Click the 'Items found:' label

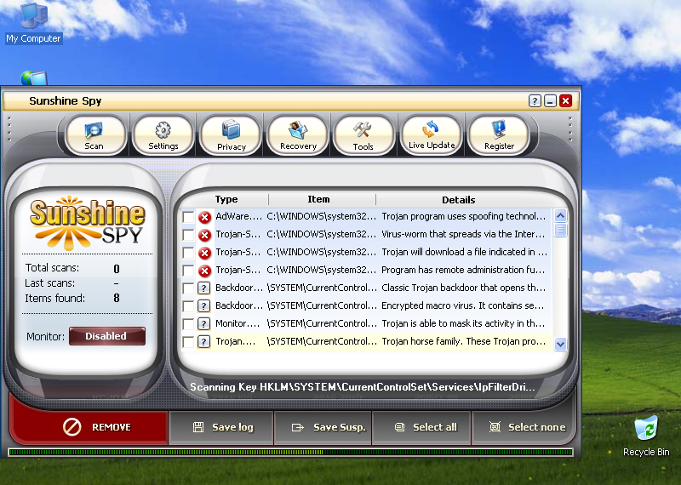(54, 299)
